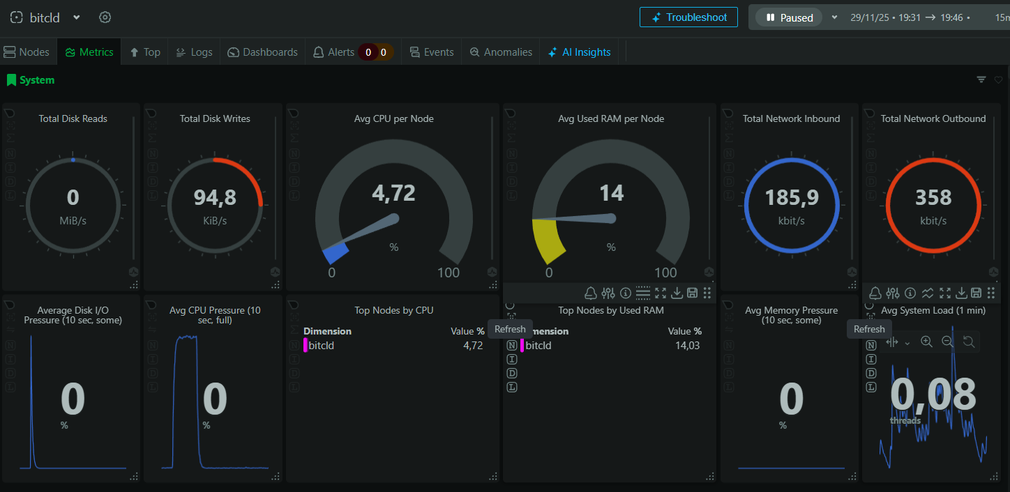This screenshot has width=1010, height=492.
Task: Open the settings gear next to bitcld
Action: [105, 17]
